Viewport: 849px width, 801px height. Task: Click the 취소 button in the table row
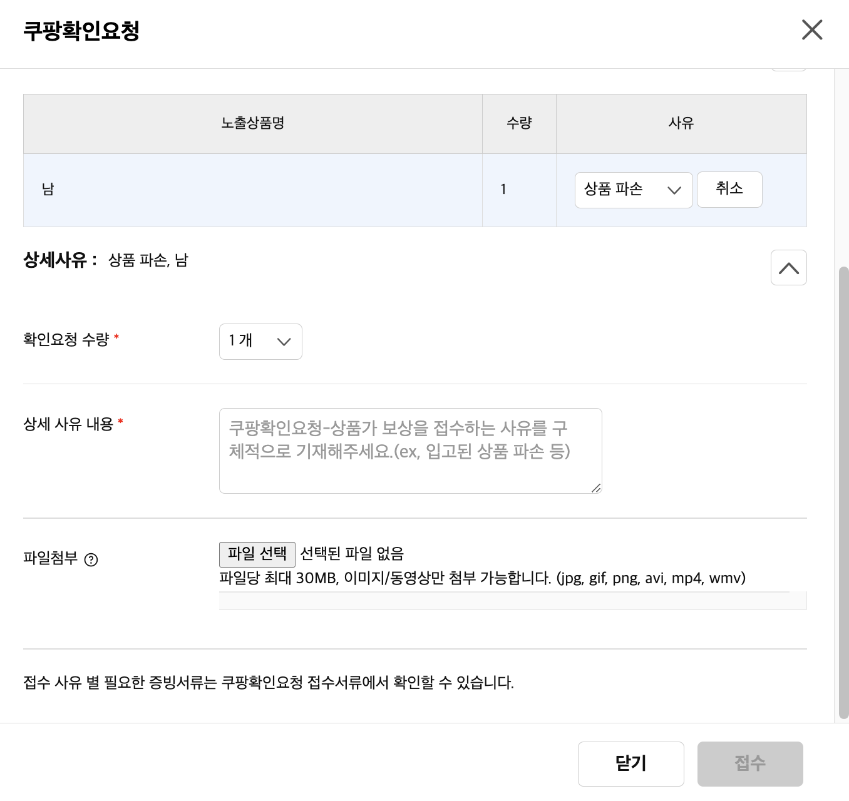tap(729, 189)
